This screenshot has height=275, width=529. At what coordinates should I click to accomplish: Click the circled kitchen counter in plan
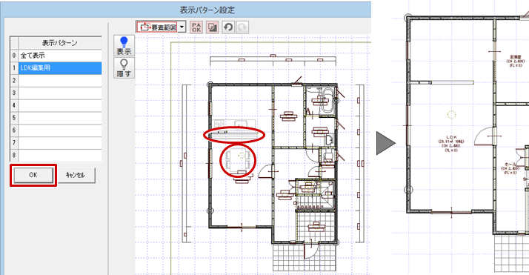pyautogui.click(x=234, y=135)
